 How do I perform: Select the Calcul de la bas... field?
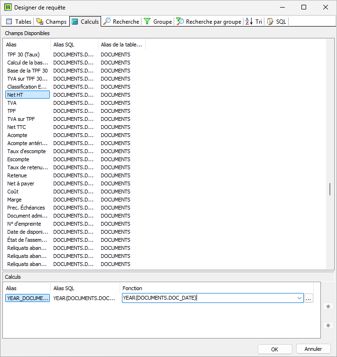[x=28, y=63]
